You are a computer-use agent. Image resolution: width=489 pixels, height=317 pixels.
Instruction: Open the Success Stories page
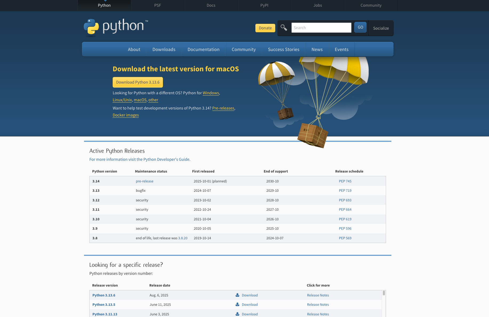[284, 49]
